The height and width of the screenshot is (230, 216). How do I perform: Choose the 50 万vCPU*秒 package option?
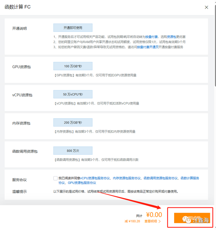(73, 94)
